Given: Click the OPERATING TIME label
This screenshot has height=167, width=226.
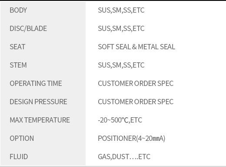Looking at the screenshot, I should point(36,83).
